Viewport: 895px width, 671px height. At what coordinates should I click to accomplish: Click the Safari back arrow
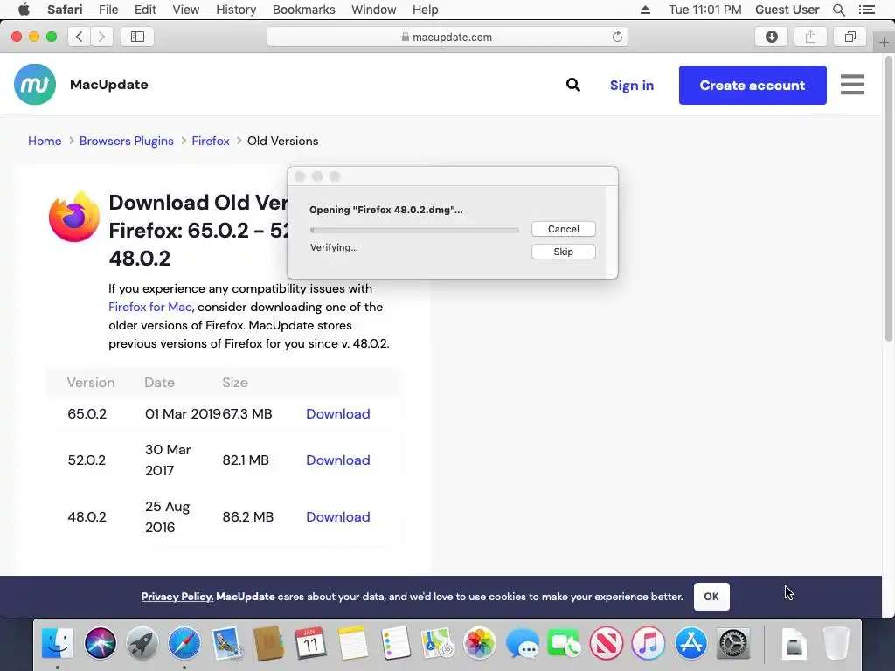(80, 37)
